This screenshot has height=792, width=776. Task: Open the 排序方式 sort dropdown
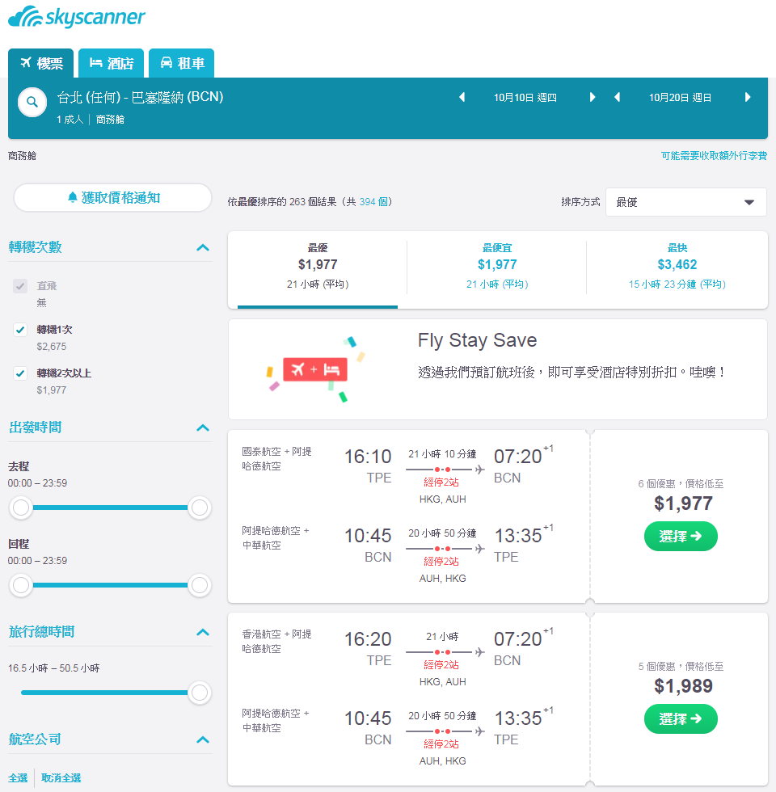[685, 202]
